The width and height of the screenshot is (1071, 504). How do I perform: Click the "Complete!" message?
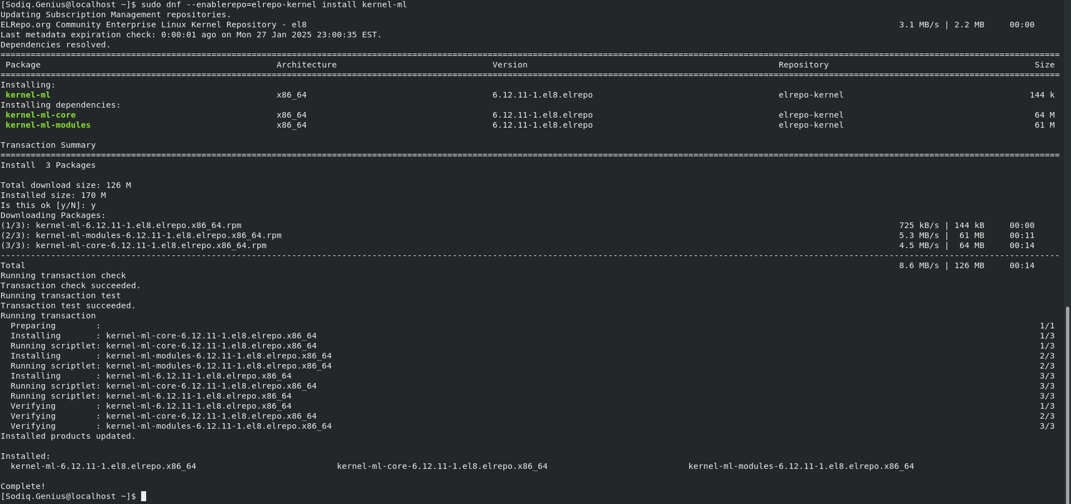pos(23,486)
